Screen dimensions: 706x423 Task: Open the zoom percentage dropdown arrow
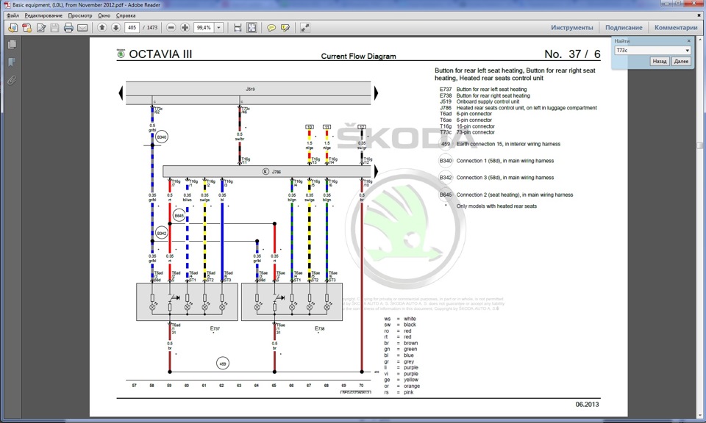pyautogui.click(x=219, y=28)
